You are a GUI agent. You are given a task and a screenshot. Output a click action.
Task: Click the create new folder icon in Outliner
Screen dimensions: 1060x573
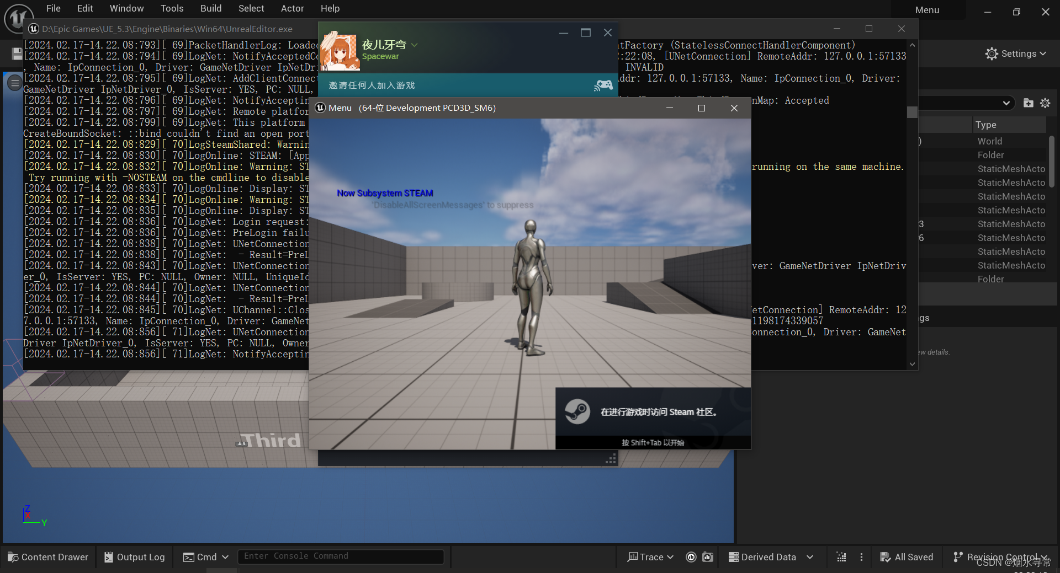tap(1028, 103)
